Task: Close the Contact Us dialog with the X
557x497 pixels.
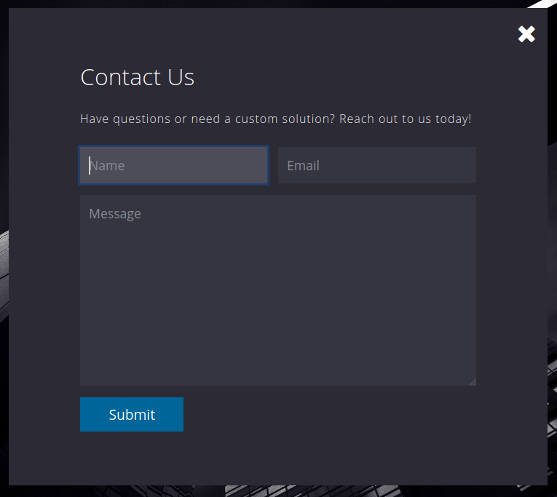Action: 526,34
